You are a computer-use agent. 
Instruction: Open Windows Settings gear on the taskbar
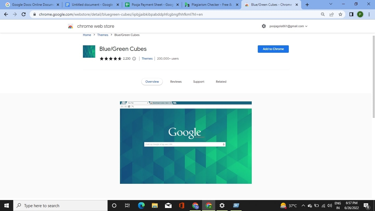click(222, 206)
